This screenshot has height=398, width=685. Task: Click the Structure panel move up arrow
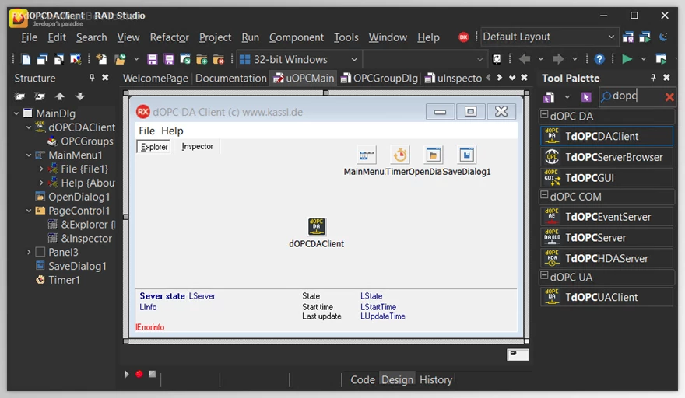pos(60,96)
